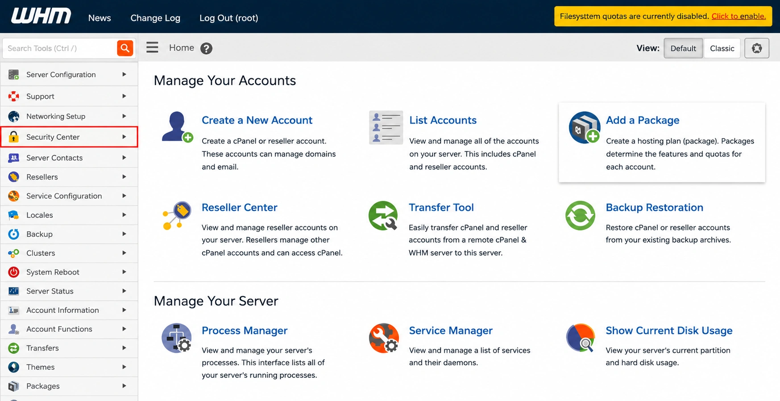Click the WHM logo
780x401 pixels.
point(41,16)
